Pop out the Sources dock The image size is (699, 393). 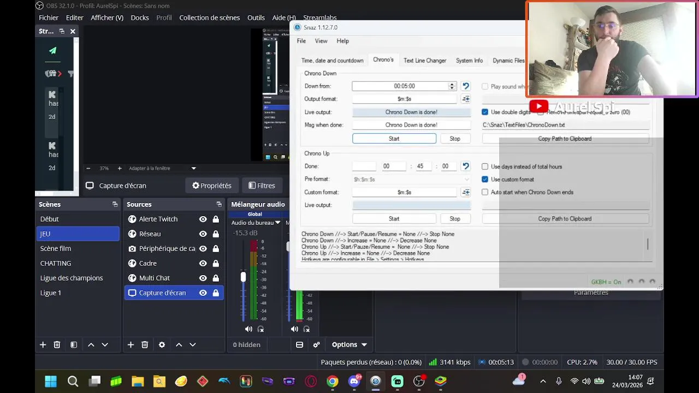pos(219,204)
